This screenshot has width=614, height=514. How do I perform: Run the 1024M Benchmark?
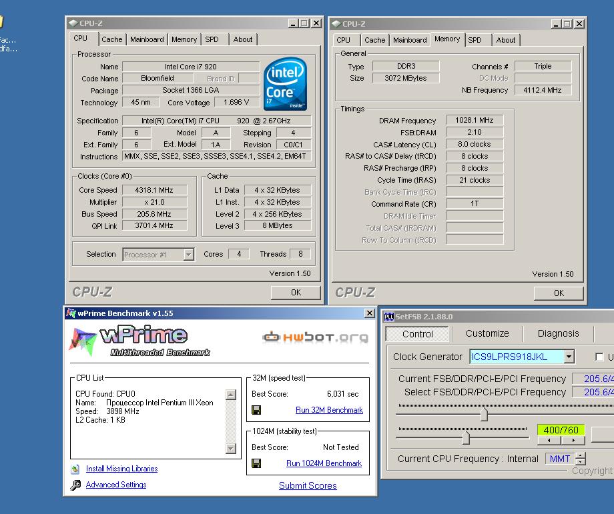point(324,463)
